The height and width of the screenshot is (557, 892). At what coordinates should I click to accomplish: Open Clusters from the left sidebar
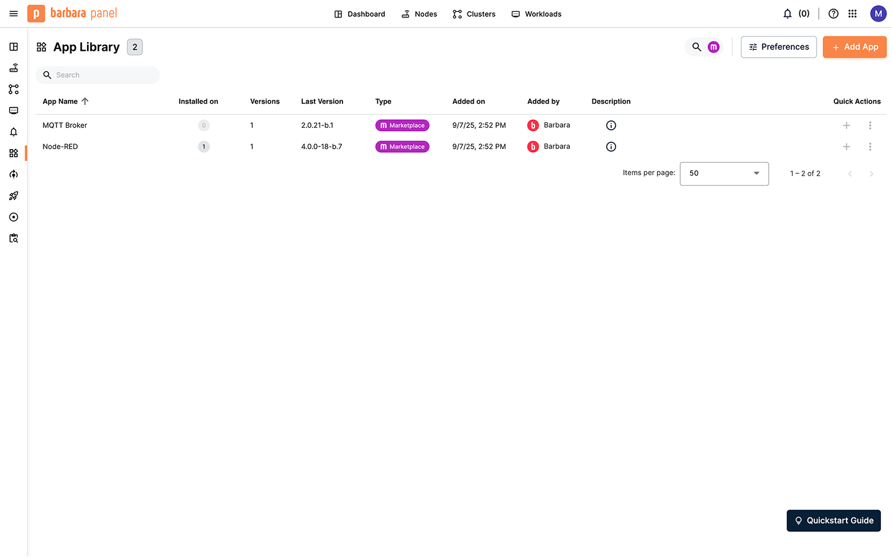(x=14, y=89)
